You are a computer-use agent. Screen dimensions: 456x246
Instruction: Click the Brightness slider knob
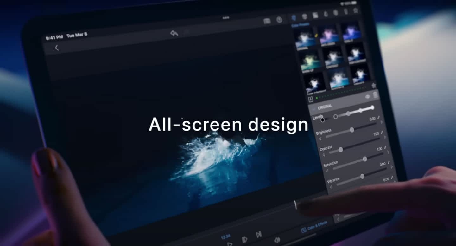tap(352, 130)
